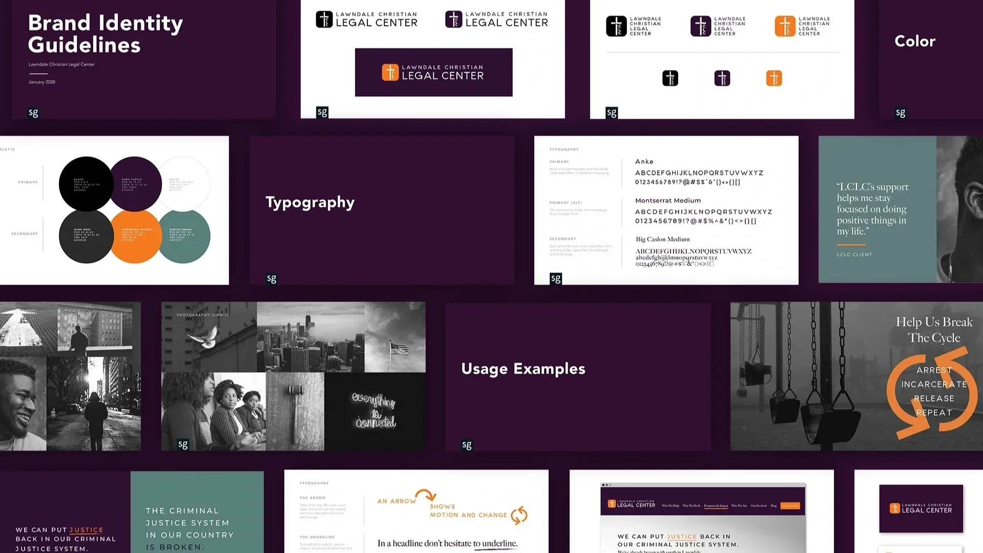Open 'Who We Are' in mockup nav
This screenshot has width=983, height=553.
point(739,506)
